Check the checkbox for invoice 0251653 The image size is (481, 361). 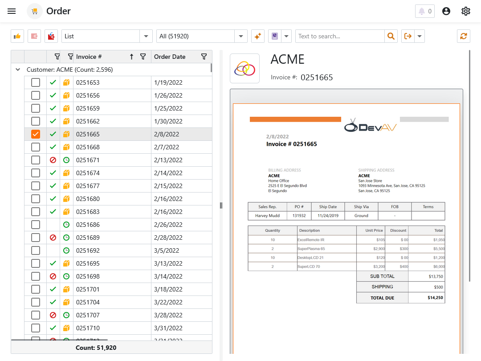pos(36,82)
